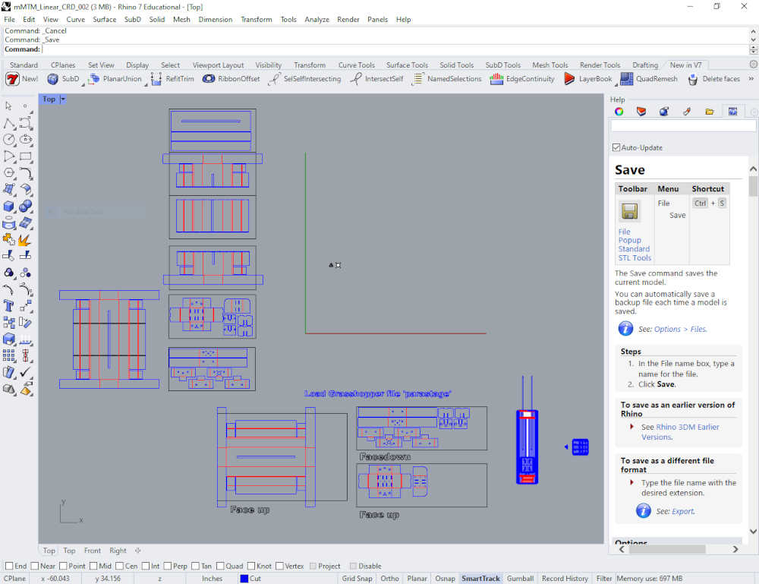Expand the Type the file name arrow
Image resolution: width=759 pixels, height=584 pixels.
coord(631,482)
